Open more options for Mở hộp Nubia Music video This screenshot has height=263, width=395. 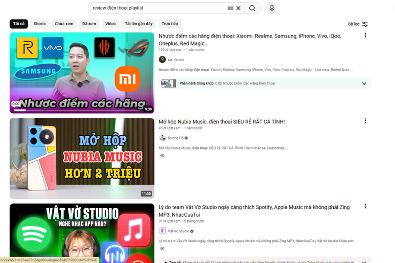365,121
